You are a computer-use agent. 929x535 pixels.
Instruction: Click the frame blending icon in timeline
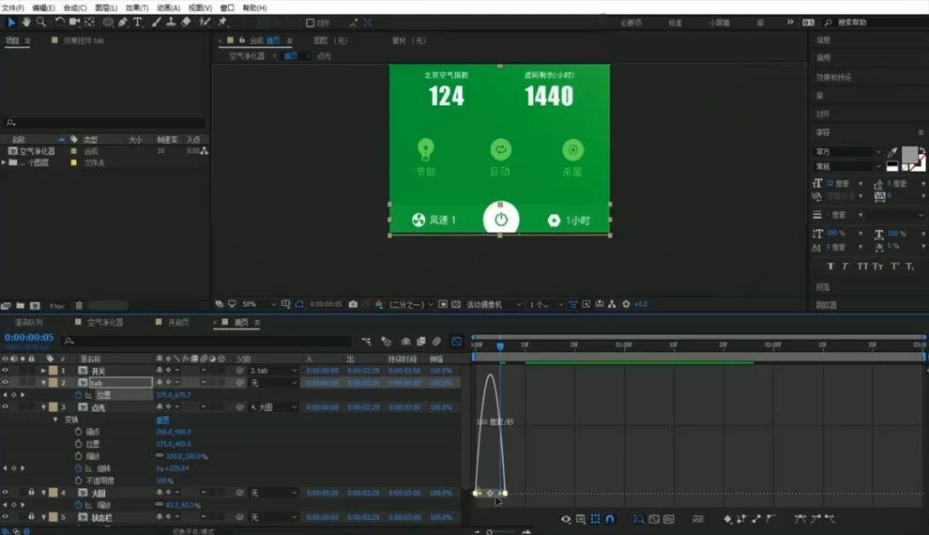[421, 342]
